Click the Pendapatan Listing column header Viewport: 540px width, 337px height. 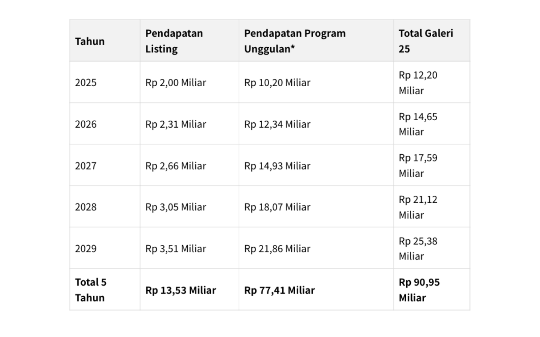pyautogui.click(x=174, y=41)
